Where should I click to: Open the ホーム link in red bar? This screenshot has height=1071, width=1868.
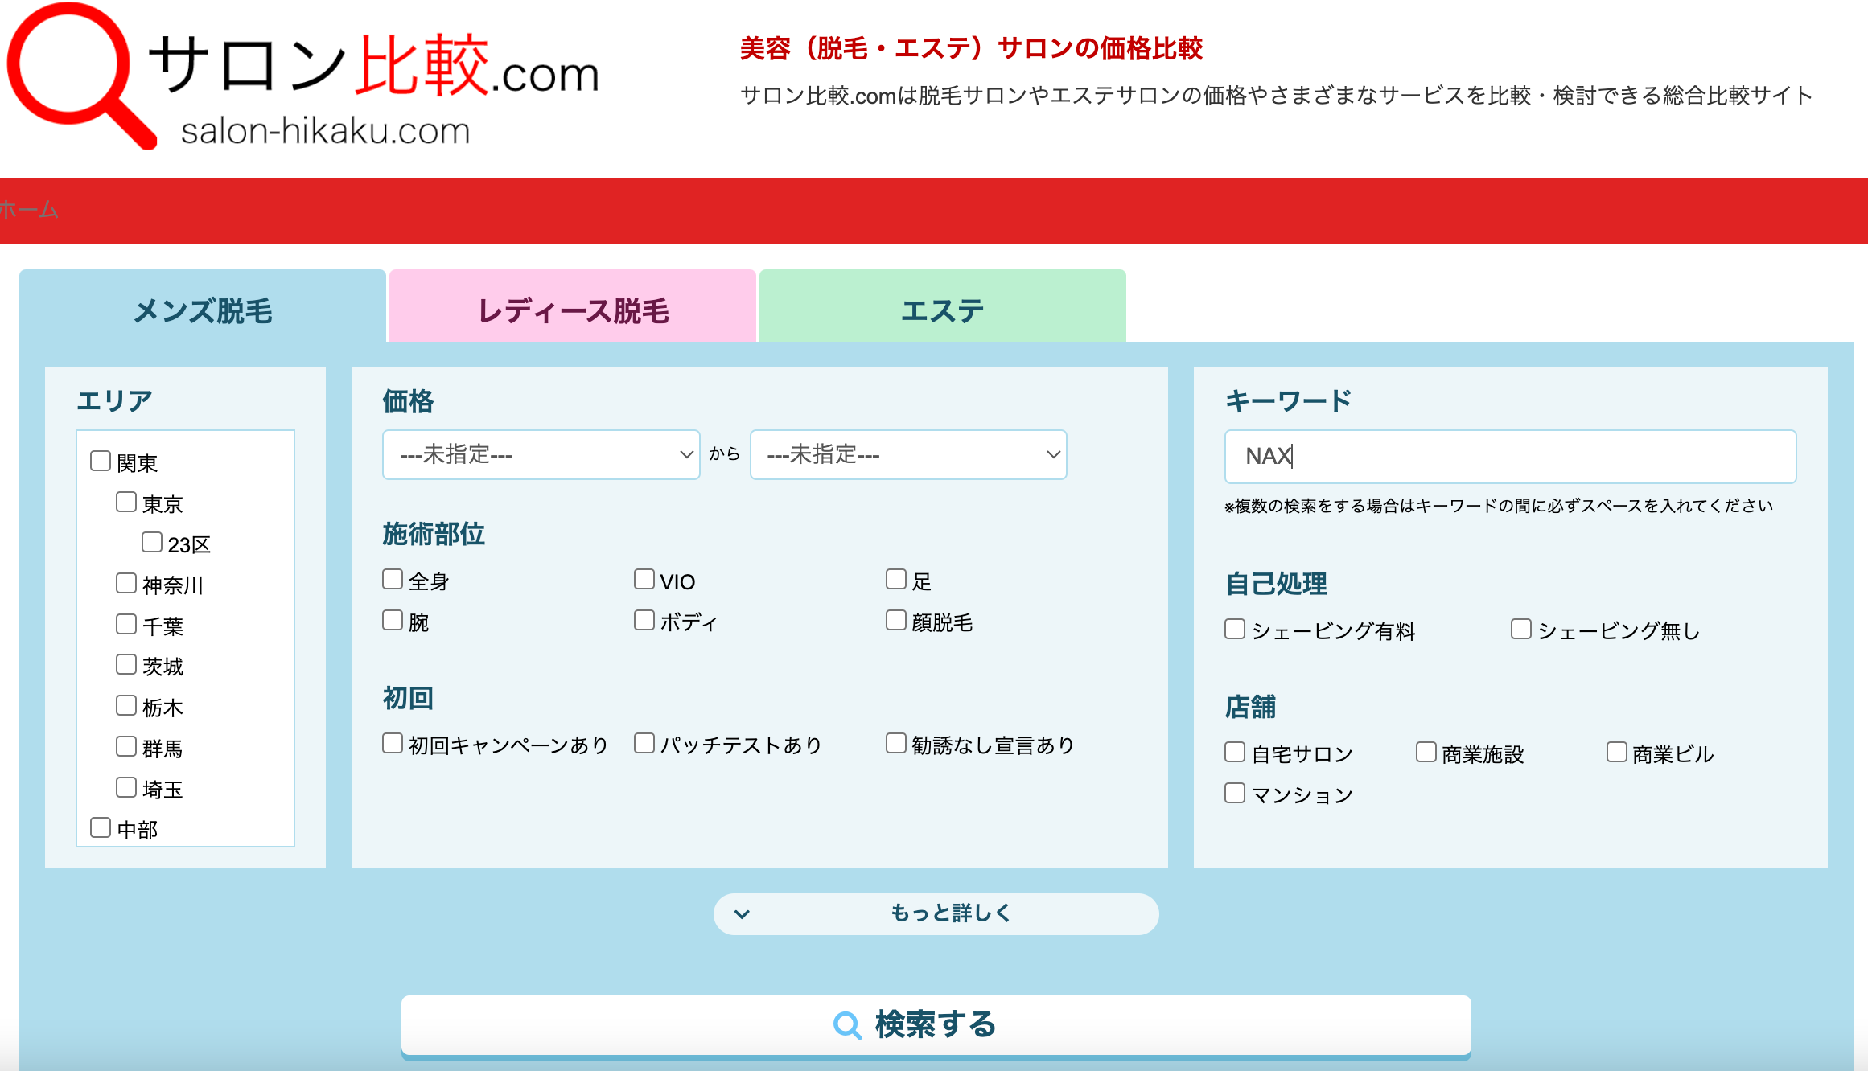(29, 211)
